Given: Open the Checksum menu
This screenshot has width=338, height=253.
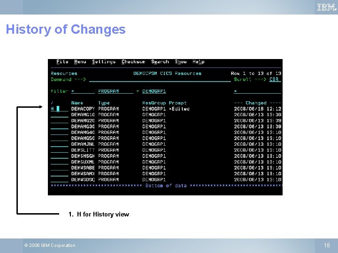Looking at the screenshot, I should tap(133, 62).
